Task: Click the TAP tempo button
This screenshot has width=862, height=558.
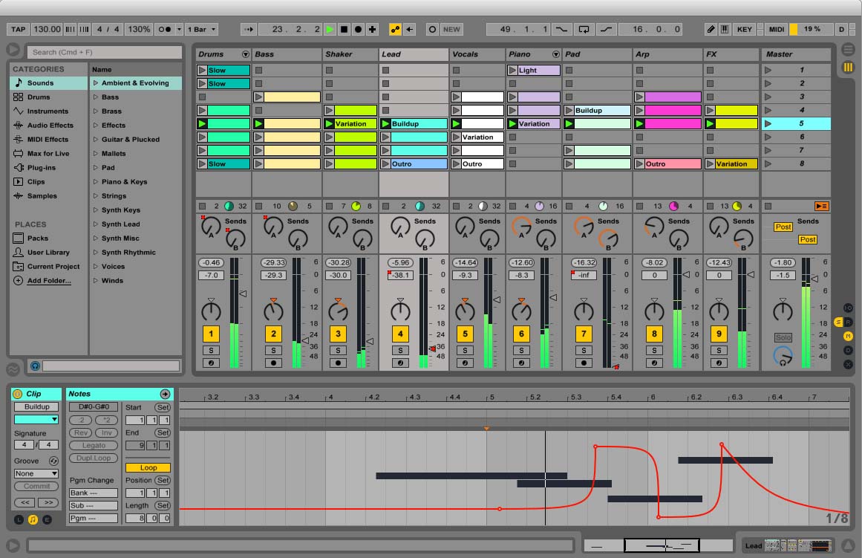Action: 18,30
